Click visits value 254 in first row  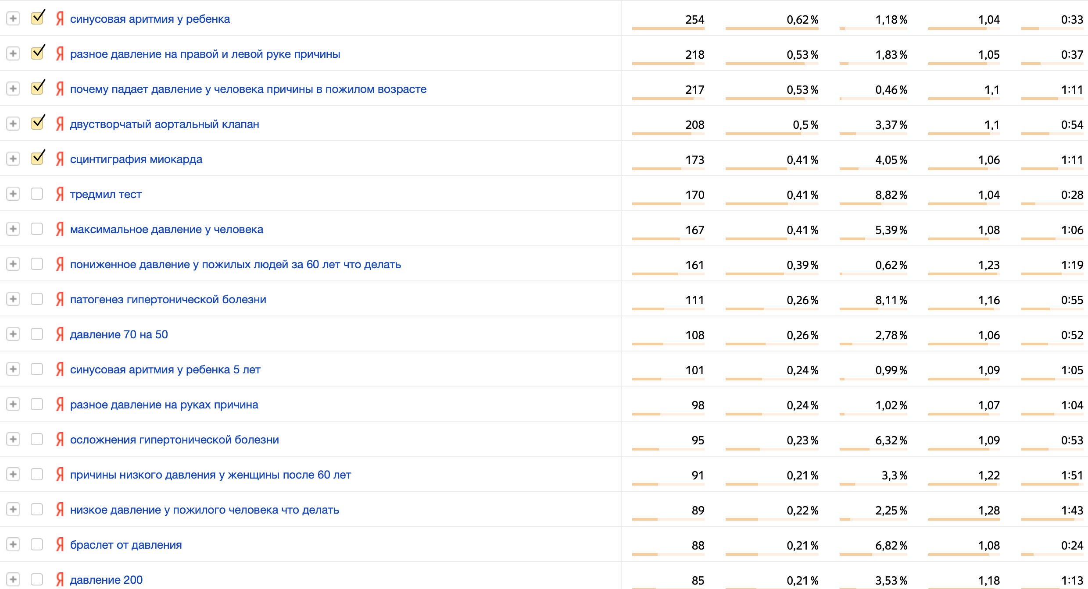pyautogui.click(x=694, y=20)
